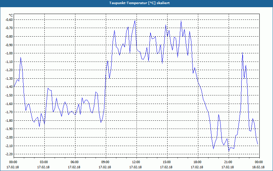
Task: Click the 12:00 time label
Action: (135, 162)
